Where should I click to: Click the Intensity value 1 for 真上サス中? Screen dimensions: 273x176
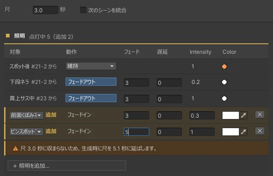(193, 98)
